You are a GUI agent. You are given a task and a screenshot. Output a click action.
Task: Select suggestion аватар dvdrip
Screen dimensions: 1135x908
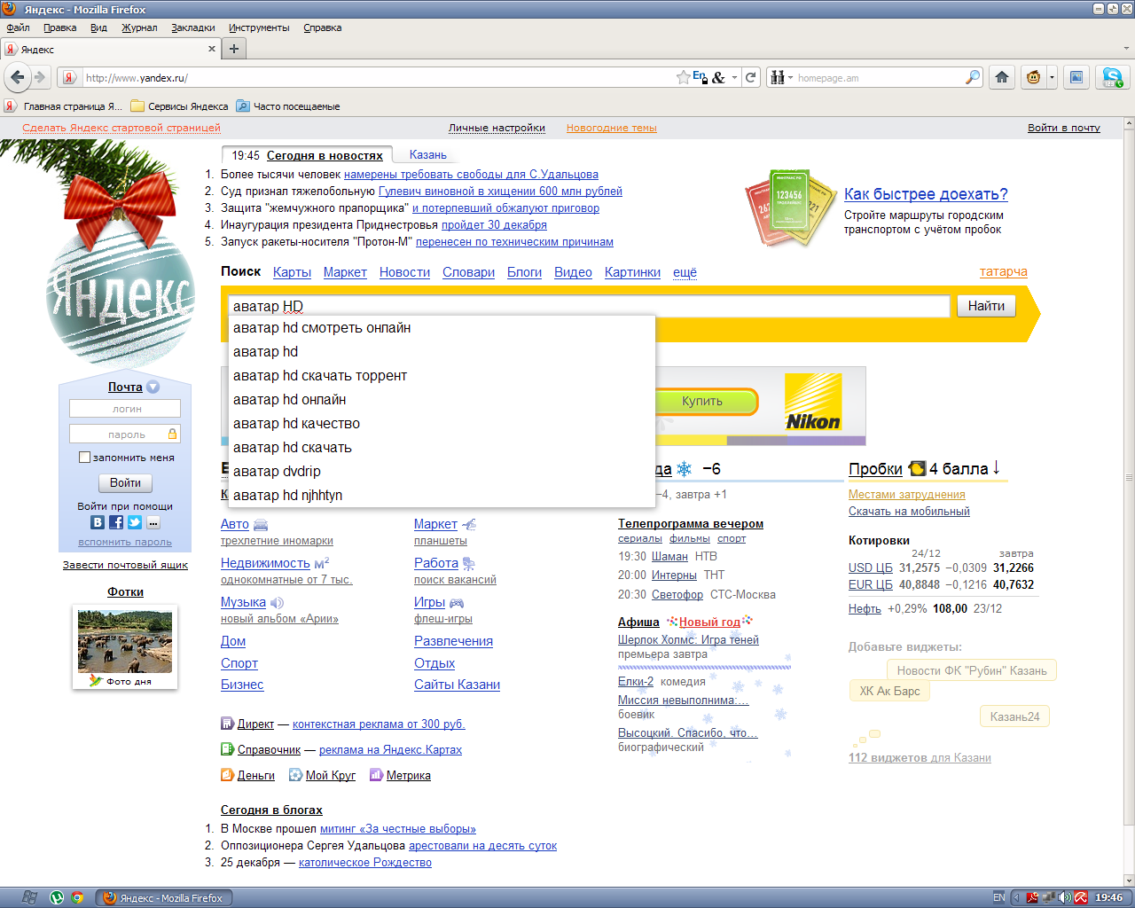click(442, 472)
